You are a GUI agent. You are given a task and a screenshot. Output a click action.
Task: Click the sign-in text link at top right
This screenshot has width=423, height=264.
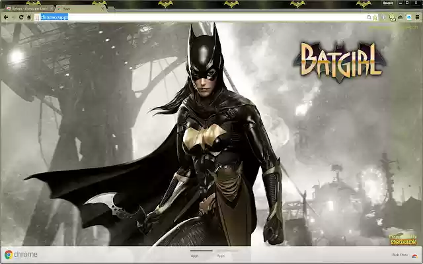(393, 27)
